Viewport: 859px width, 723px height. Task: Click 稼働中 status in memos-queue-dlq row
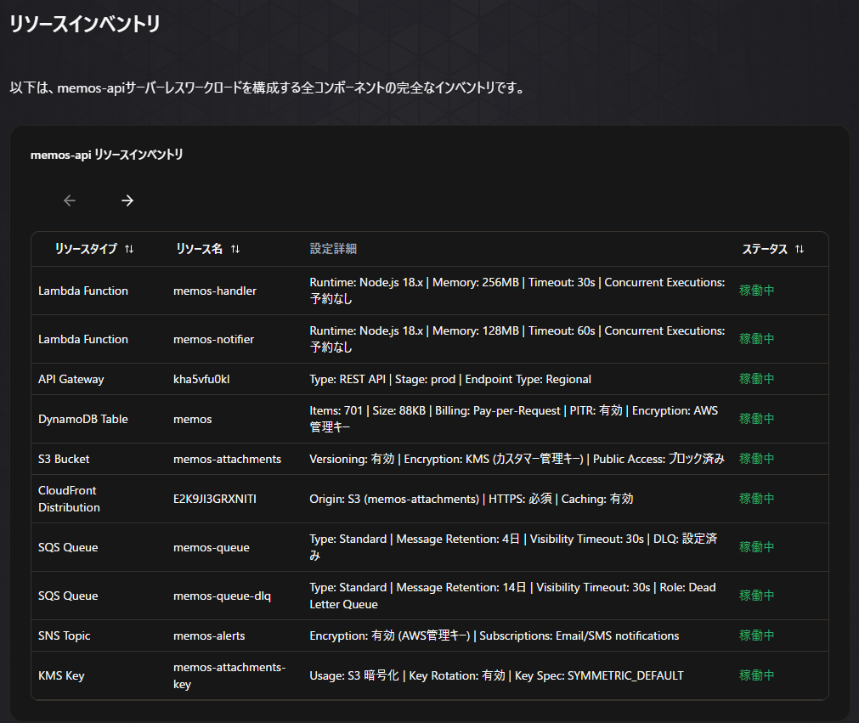click(x=756, y=595)
